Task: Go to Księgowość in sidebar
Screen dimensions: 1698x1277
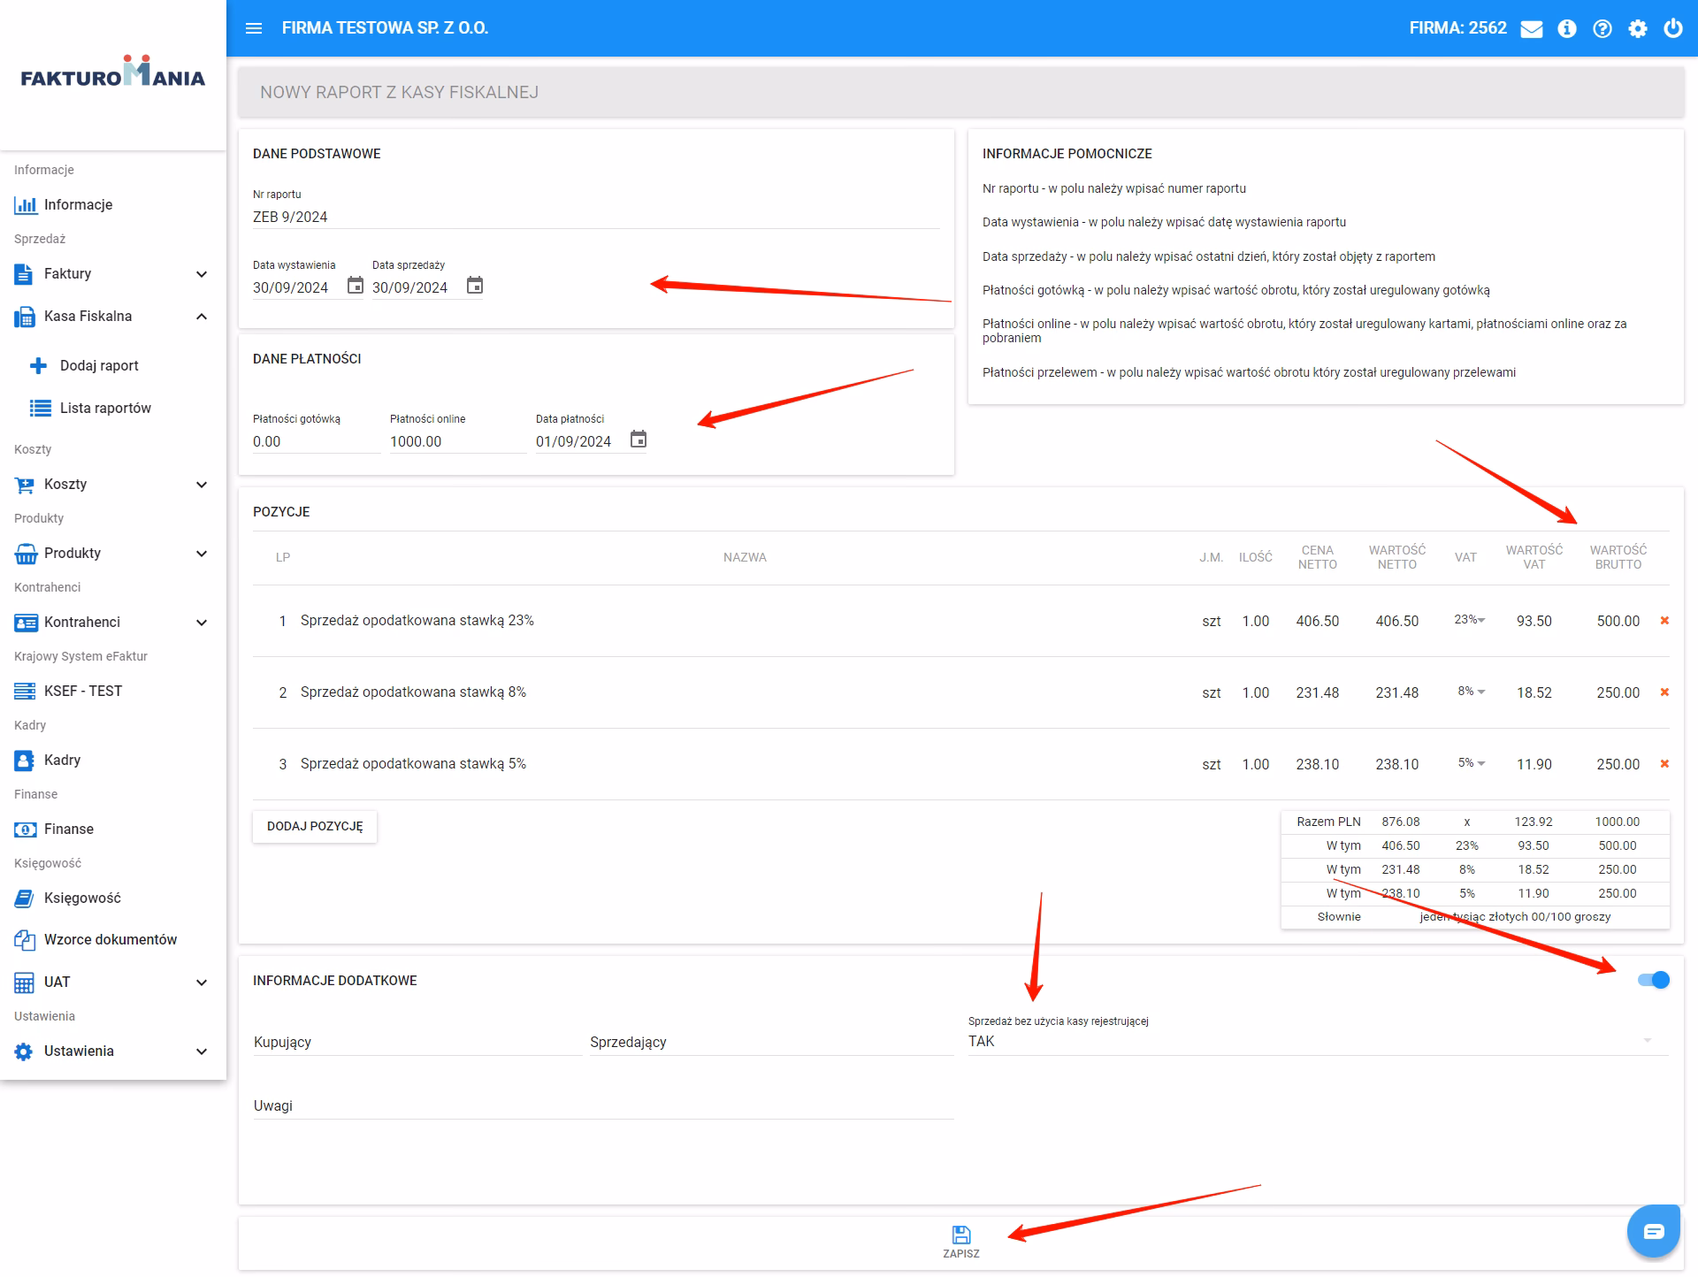Action: (x=82, y=898)
